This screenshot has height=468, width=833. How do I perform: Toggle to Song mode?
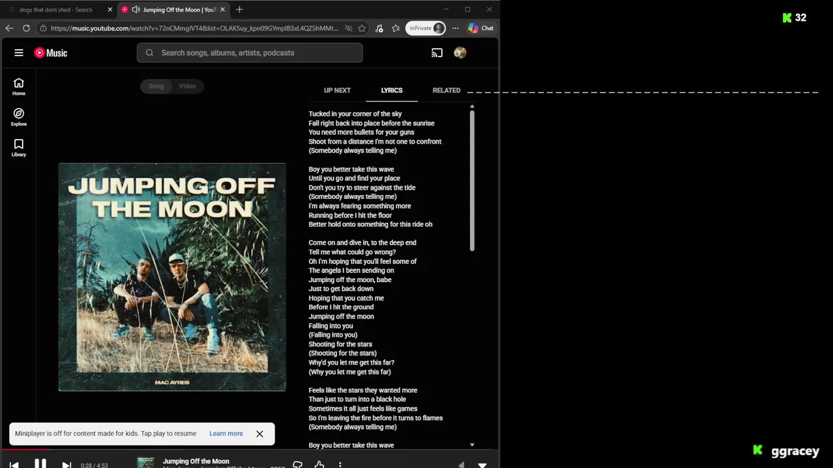(x=156, y=86)
